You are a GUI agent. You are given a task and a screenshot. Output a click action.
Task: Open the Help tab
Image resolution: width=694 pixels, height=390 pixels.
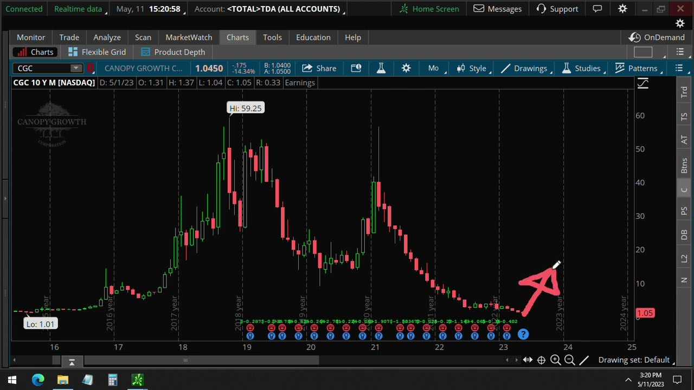point(353,37)
